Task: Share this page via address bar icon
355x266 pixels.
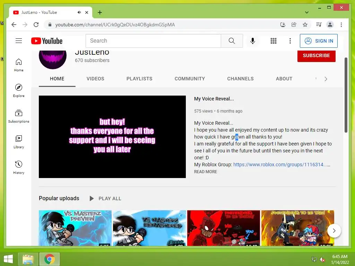Action: (294, 25)
